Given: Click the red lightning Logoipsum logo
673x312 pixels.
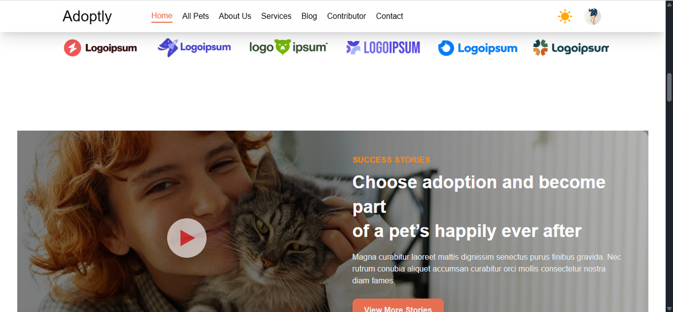Looking at the screenshot, I should click(100, 48).
